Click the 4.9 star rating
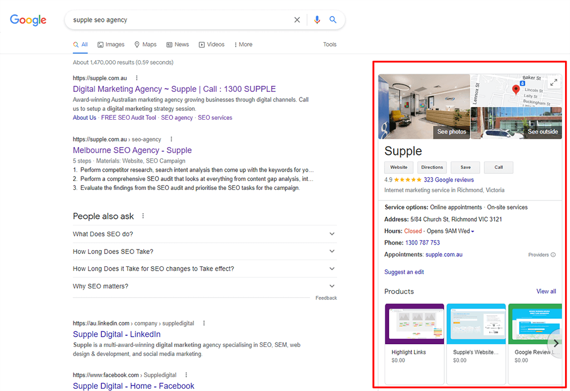Screen dimensions: 570x391 point(403,180)
